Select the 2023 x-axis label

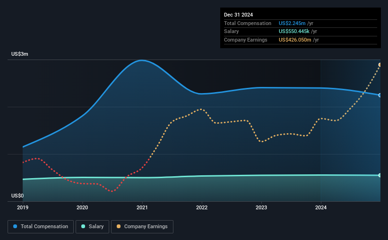click(x=261, y=207)
